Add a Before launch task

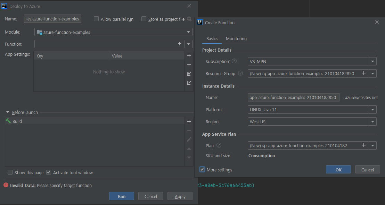(189, 122)
